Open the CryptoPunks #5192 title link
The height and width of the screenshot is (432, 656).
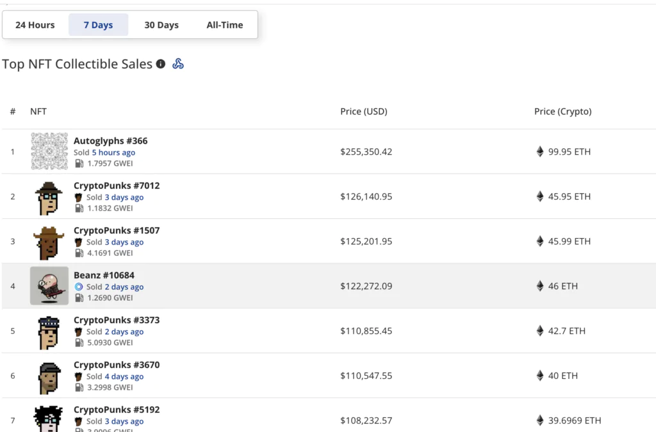point(117,410)
